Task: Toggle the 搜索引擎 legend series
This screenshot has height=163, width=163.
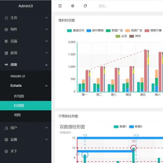Action: (153, 31)
